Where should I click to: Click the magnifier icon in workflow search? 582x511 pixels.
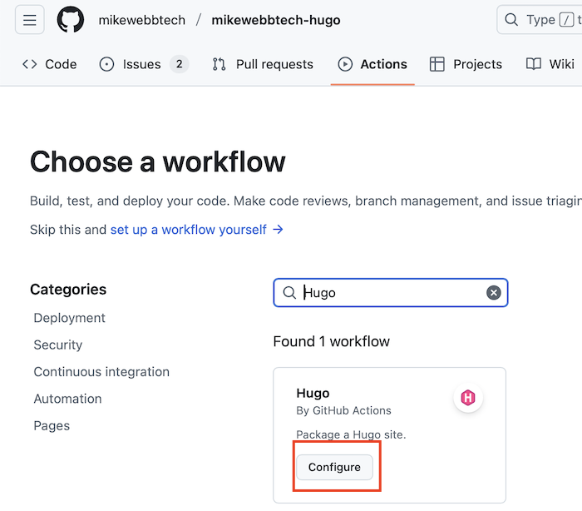(x=289, y=293)
